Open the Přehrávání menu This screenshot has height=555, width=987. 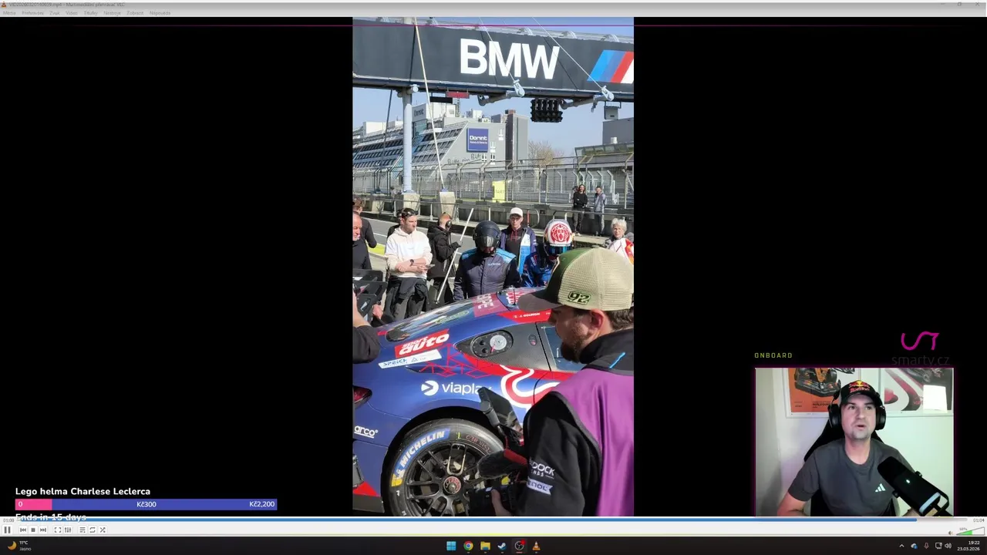pyautogui.click(x=32, y=13)
